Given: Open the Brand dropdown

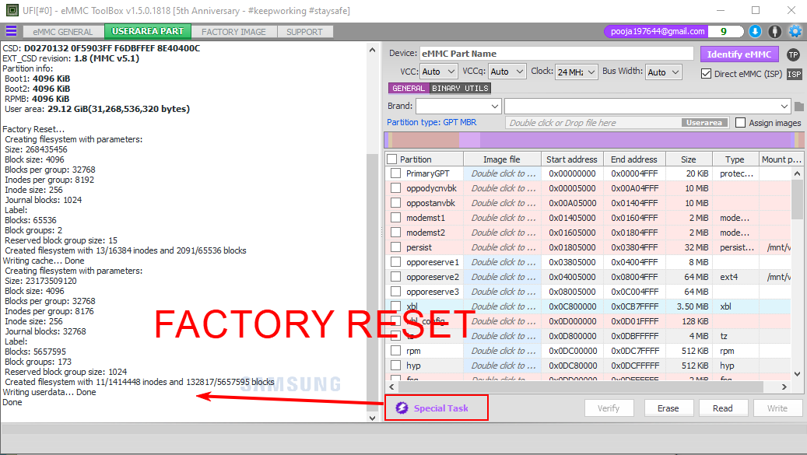Looking at the screenshot, I should click(x=458, y=107).
